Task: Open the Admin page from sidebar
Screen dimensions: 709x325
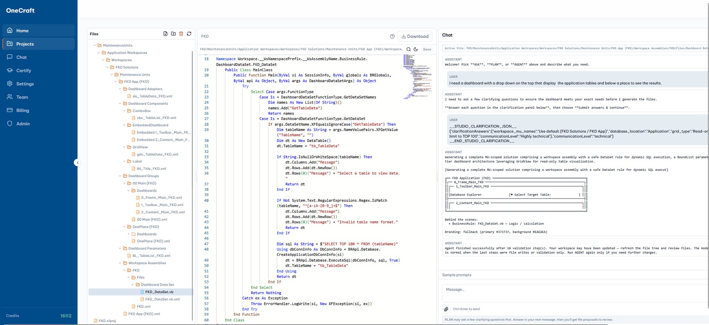Action: 38,124
